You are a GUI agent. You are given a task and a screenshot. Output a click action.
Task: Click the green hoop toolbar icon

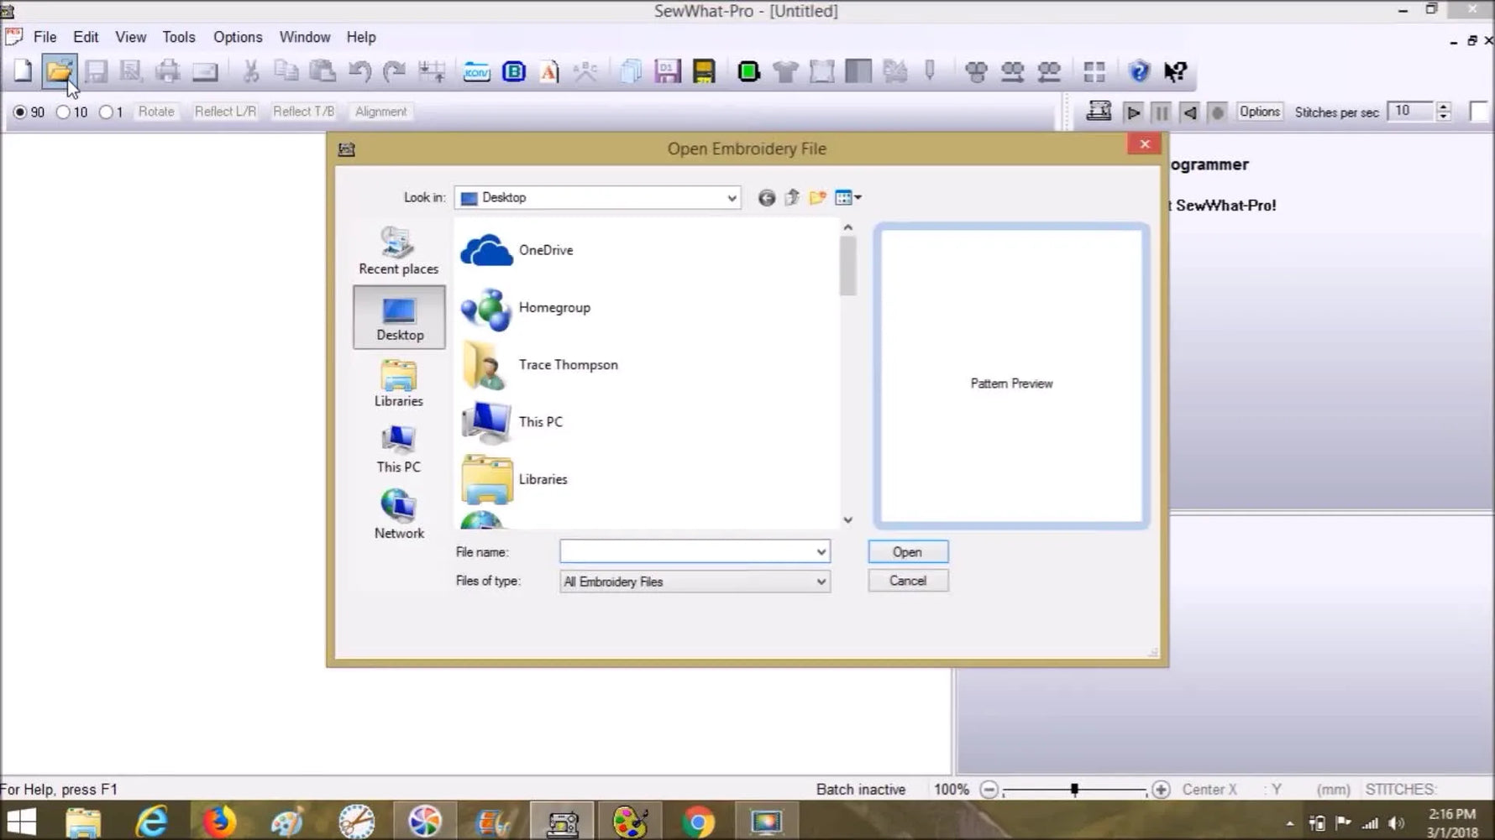(748, 71)
